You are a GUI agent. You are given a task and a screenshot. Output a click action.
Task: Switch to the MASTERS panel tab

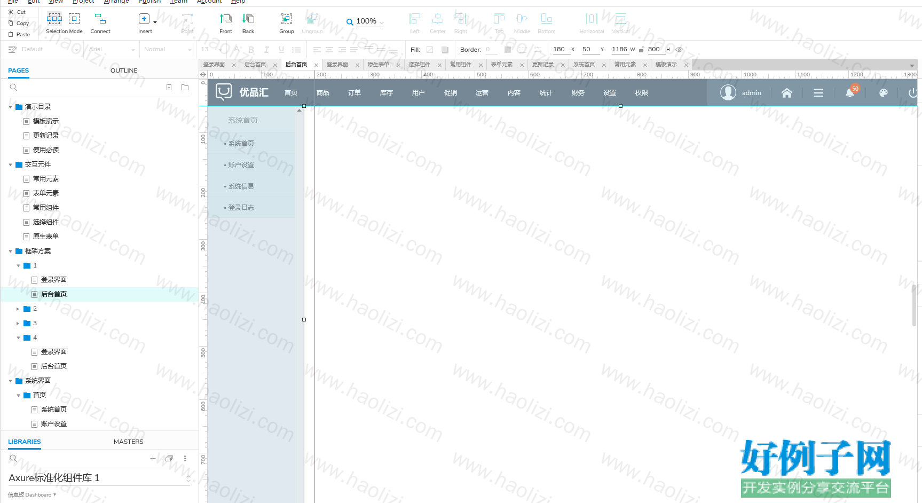(x=129, y=442)
